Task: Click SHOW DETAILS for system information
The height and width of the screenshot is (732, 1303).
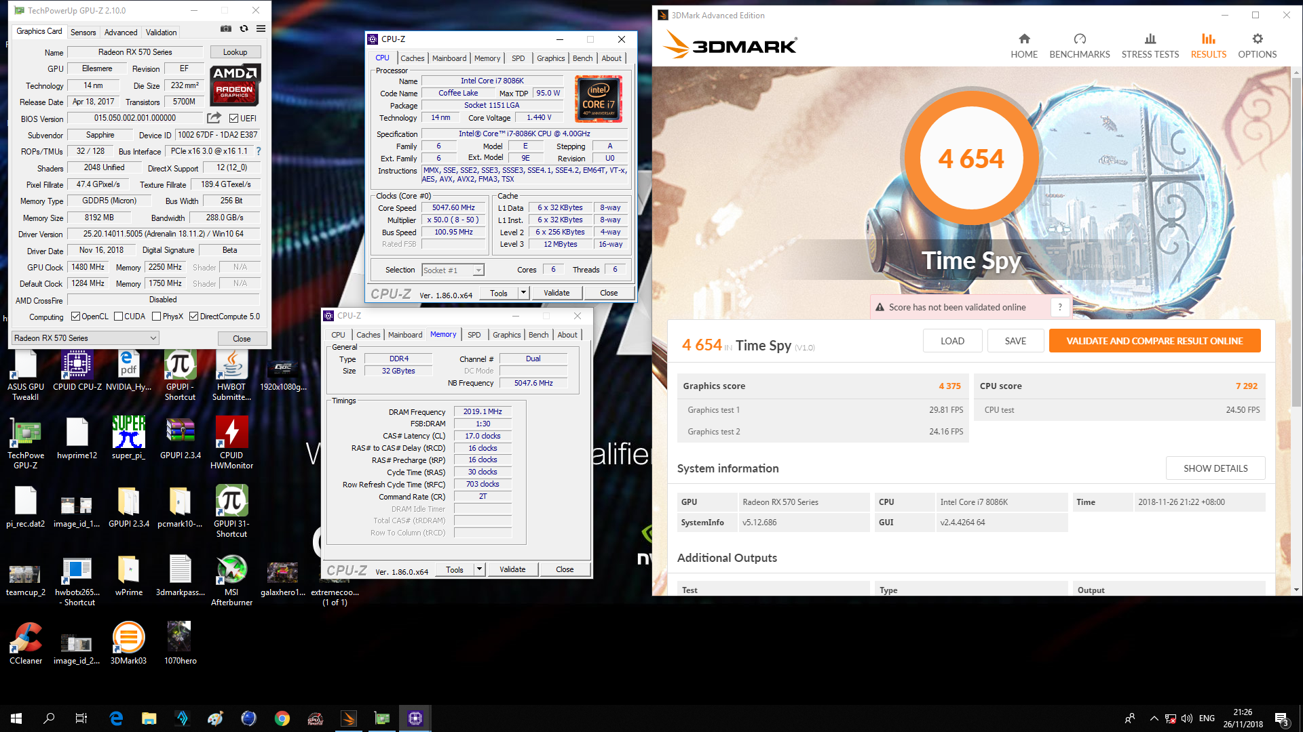Action: [1215, 468]
